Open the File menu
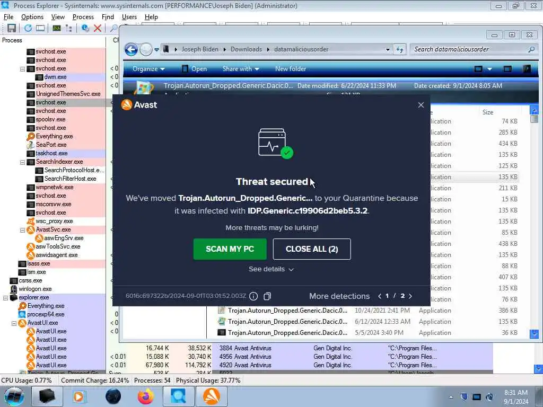Screen dimensions: 543x407 pyautogui.click(x=8, y=17)
